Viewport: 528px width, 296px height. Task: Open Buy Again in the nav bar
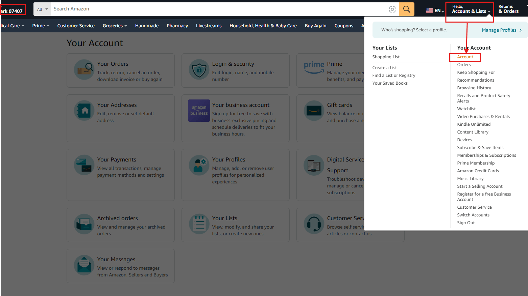(x=316, y=26)
